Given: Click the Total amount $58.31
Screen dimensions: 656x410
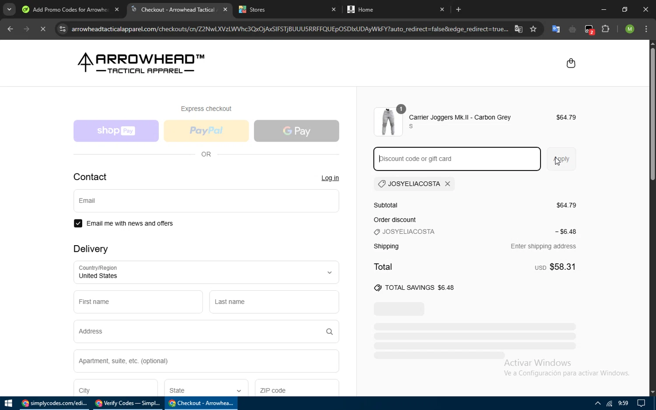Looking at the screenshot, I should point(562,267).
